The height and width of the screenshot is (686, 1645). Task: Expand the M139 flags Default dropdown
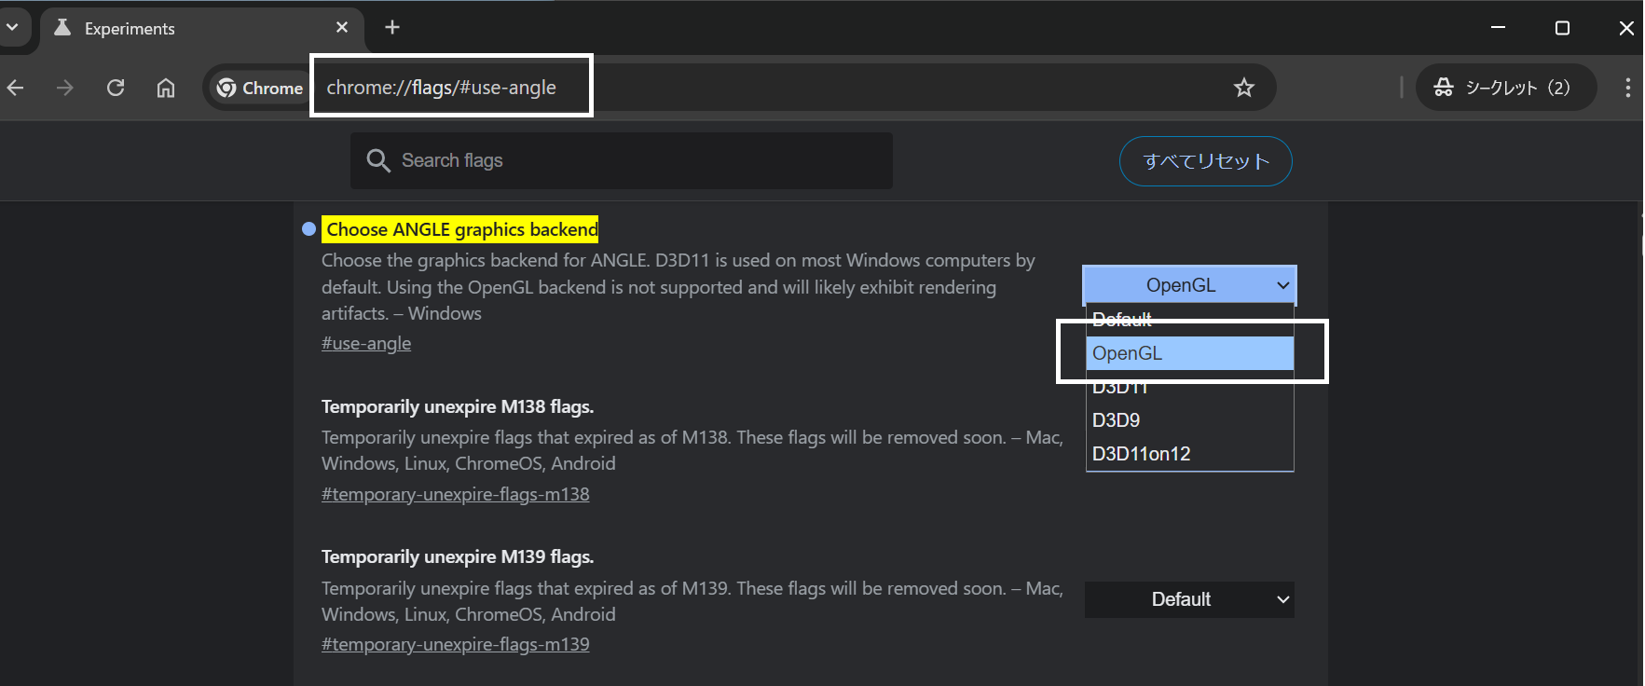click(x=1188, y=599)
